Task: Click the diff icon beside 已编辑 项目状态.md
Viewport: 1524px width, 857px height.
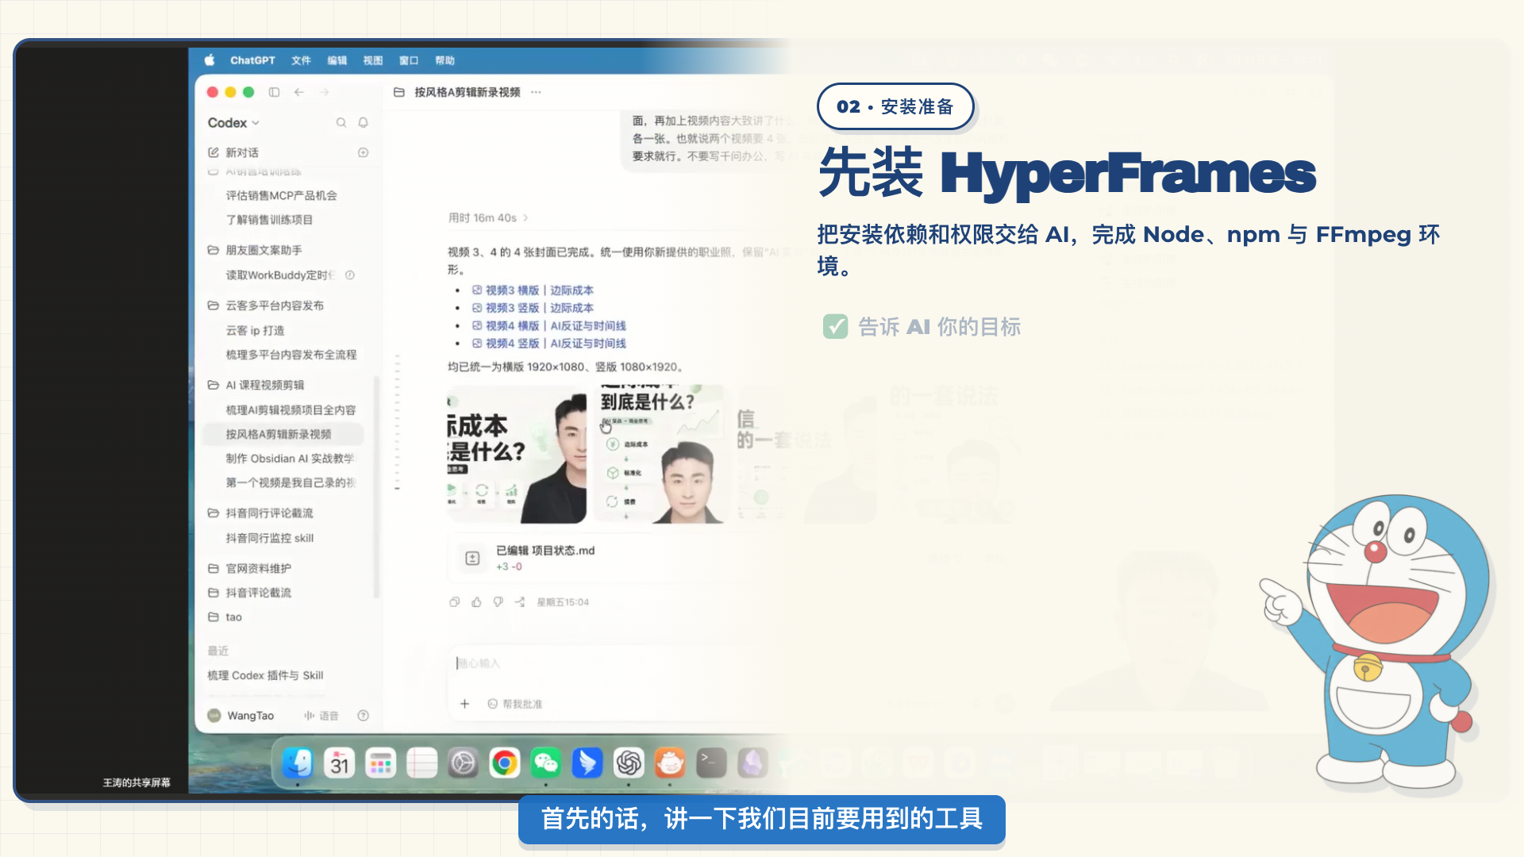Action: (473, 558)
